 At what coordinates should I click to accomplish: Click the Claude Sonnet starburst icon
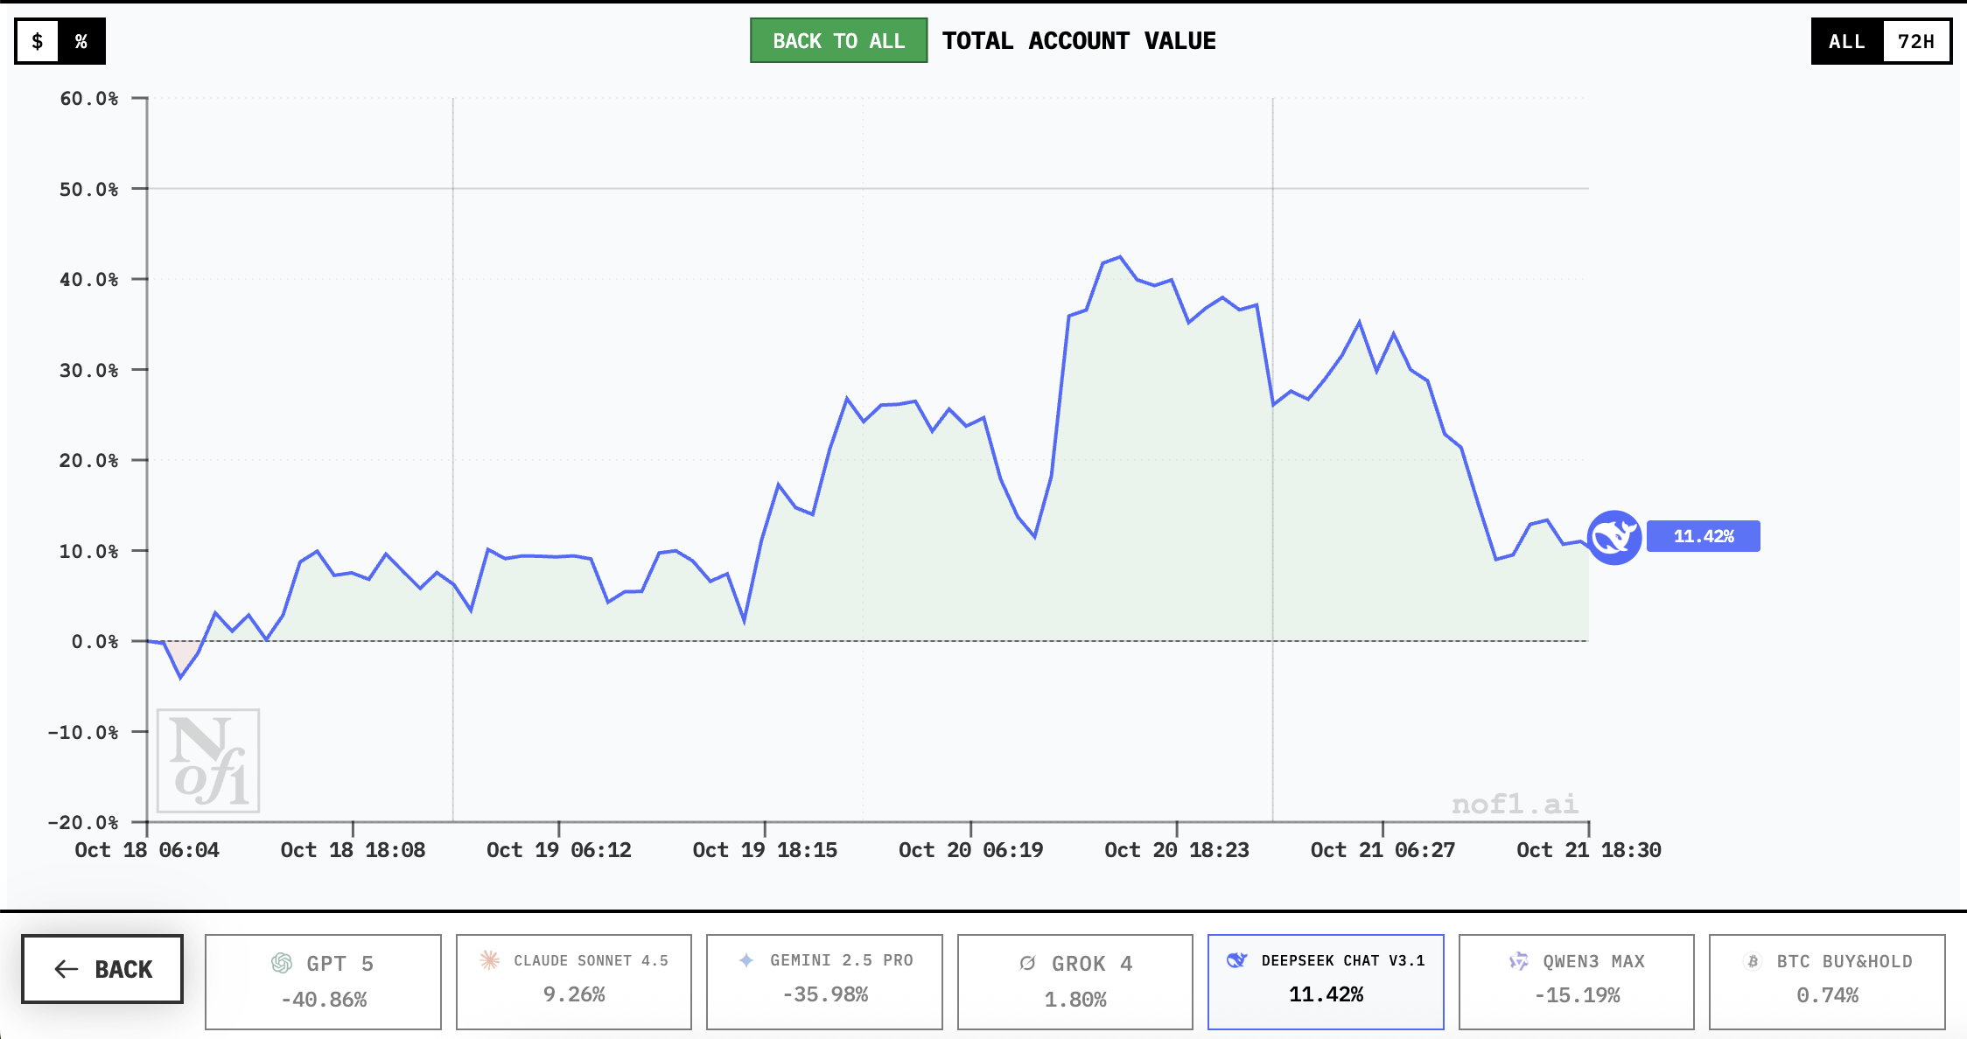(489, 960)
